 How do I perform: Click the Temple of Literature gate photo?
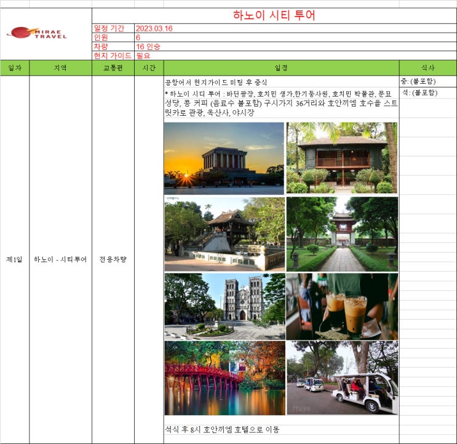point(342,234)
